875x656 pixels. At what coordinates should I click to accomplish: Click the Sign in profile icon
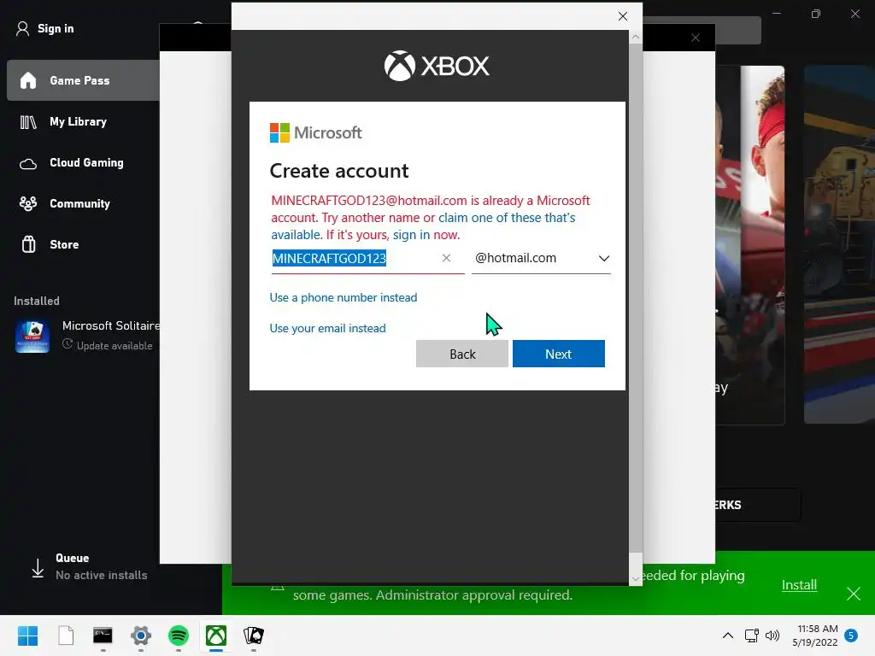22,28
